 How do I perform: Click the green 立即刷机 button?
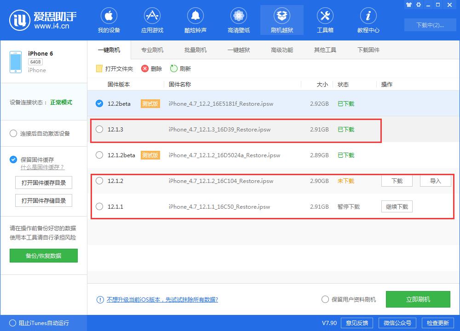[418, 299]
